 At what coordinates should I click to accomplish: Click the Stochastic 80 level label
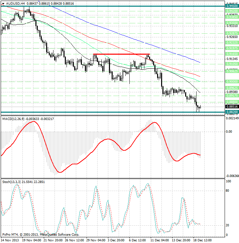227,191
